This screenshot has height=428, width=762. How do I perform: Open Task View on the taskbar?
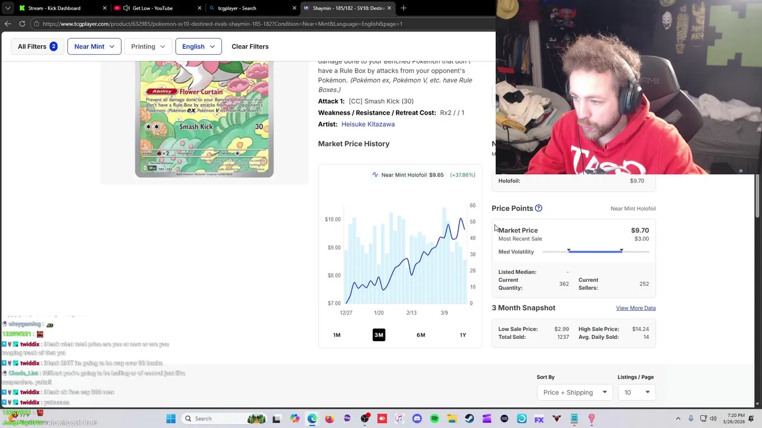(276, 418)
